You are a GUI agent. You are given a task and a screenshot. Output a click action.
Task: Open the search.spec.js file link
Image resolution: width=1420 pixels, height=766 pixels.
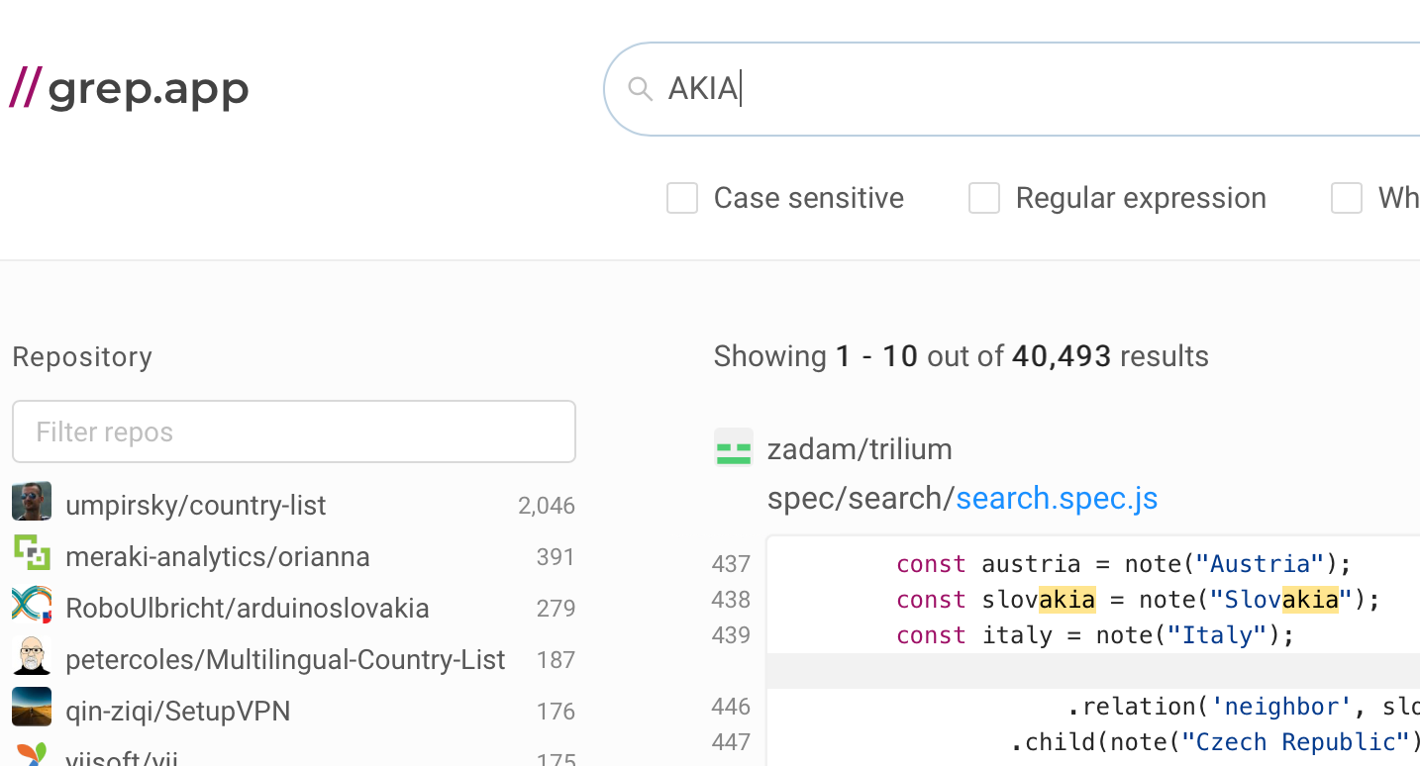1057,498
